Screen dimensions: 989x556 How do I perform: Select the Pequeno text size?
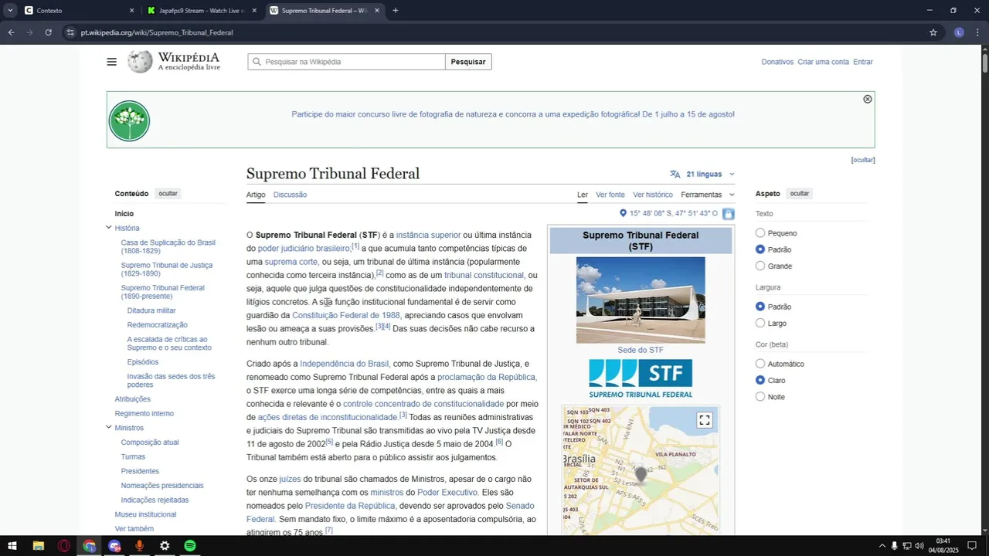pyautogui.click(x=760, y=233)
